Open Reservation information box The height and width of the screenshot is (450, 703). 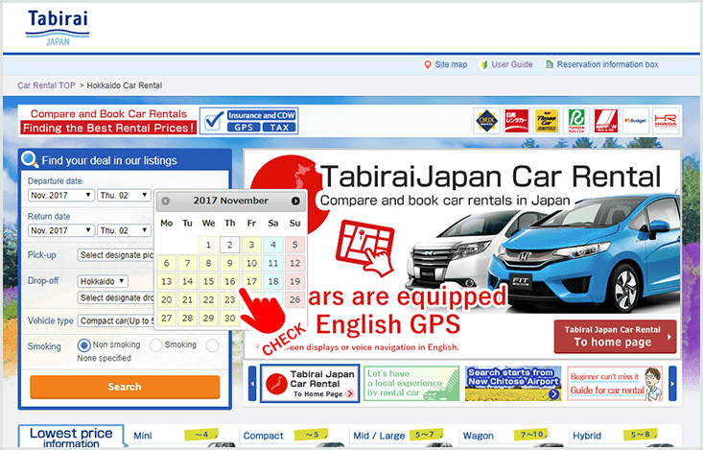(x=607, y=64)
